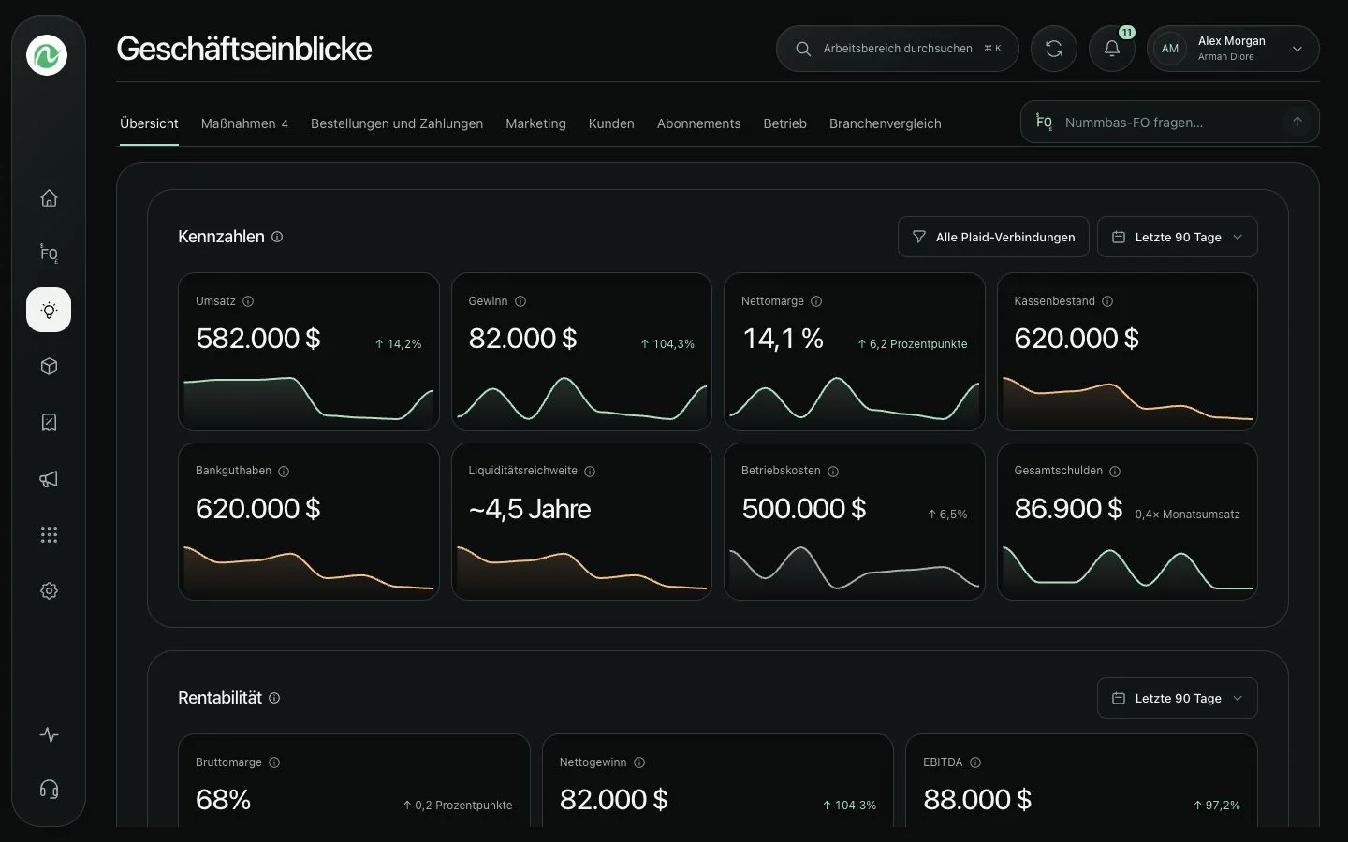Switch to the Maßnahmen tab
This screenshot has height=842, width=1348.
coord(244,123)
